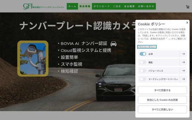Click the ナンバープレート認識カメラ headline
This screenshot has height=120, width=192.
(x=77, y=26)
